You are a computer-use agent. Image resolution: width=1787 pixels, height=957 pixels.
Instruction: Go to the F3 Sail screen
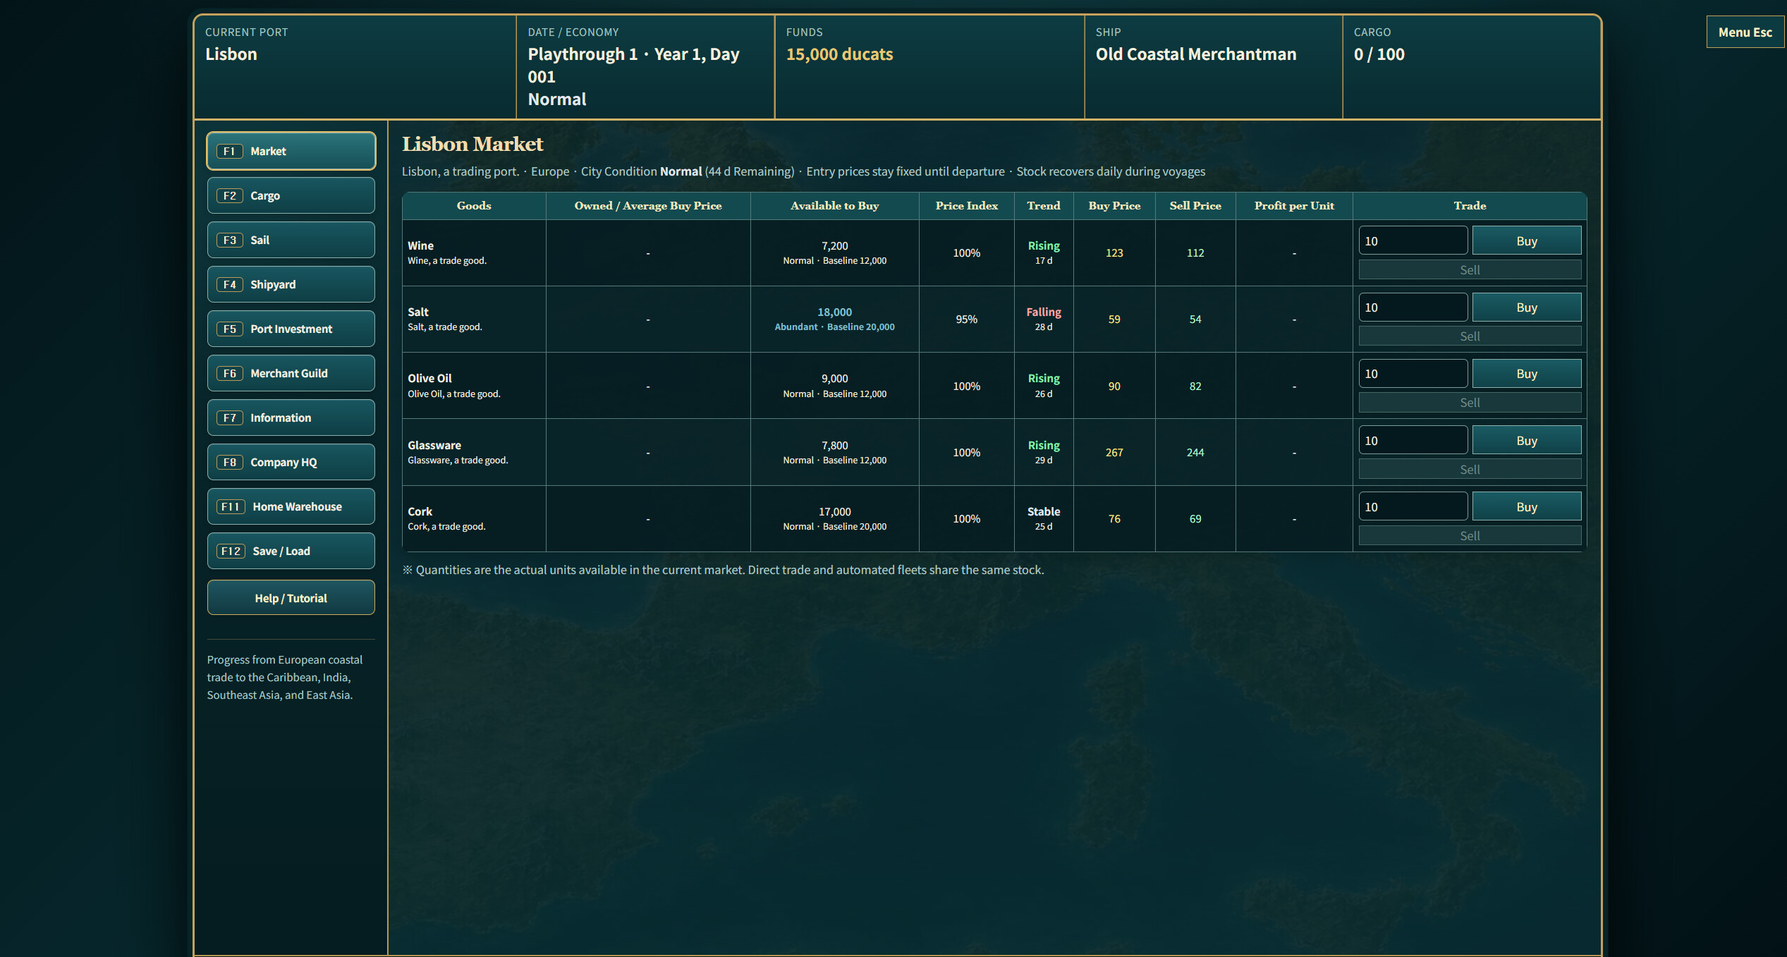tap(291, 240)
